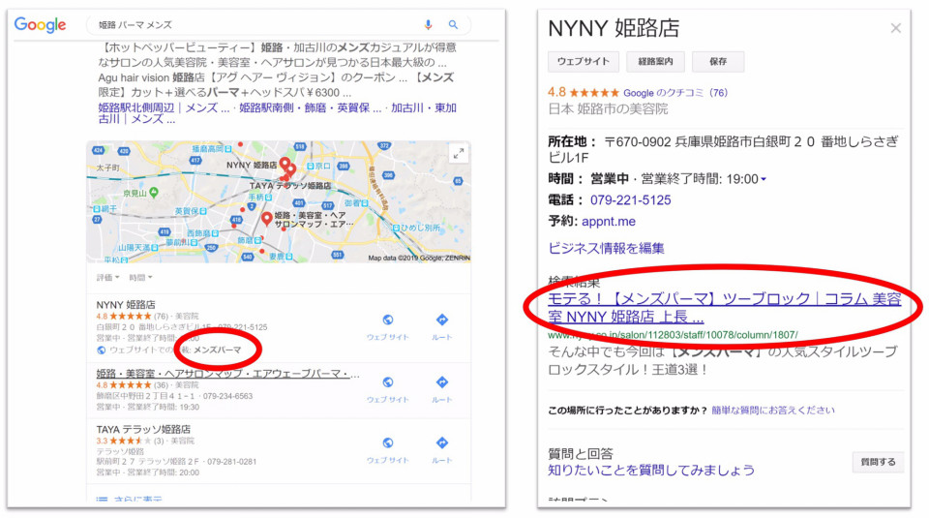929x518 pixels.
Task: Click the ウェブサイト button in NYNY panel
Action: (583, 61)
